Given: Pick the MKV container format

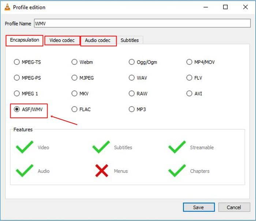Looking at the screenshot, I should 75,93.
